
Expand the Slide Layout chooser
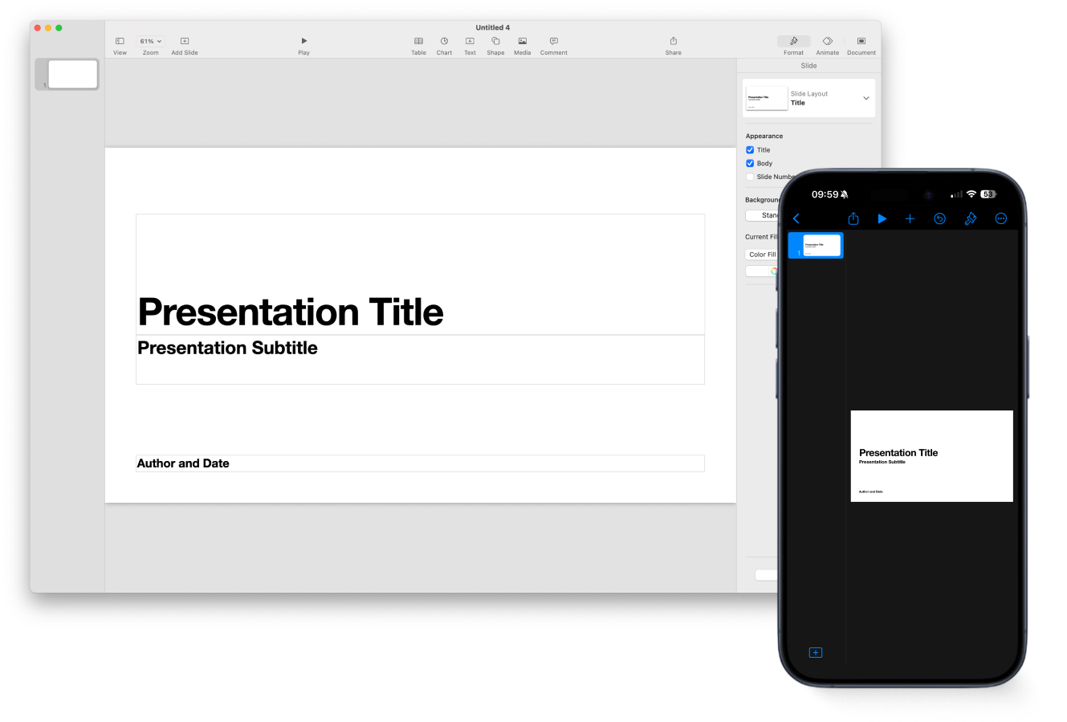point(865,98)
